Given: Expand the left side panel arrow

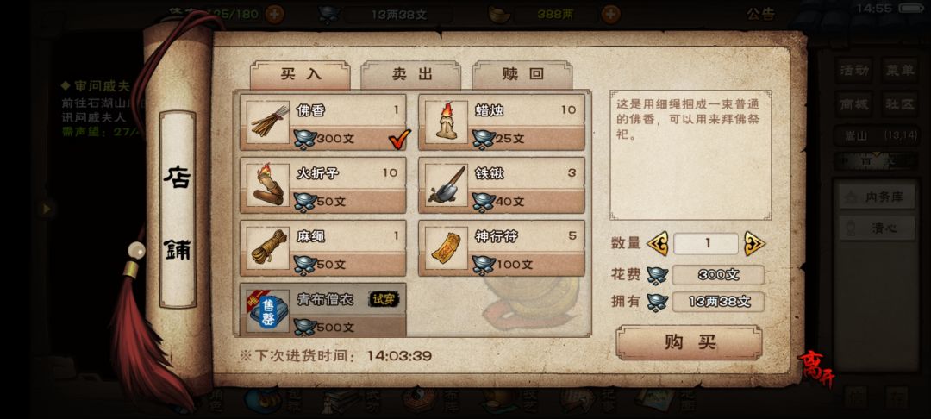Looking at the screenshot, I should pyautogui.click(x=46, y=209).
